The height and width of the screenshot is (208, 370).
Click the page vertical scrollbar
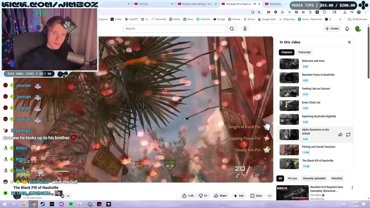pos(368,52)
